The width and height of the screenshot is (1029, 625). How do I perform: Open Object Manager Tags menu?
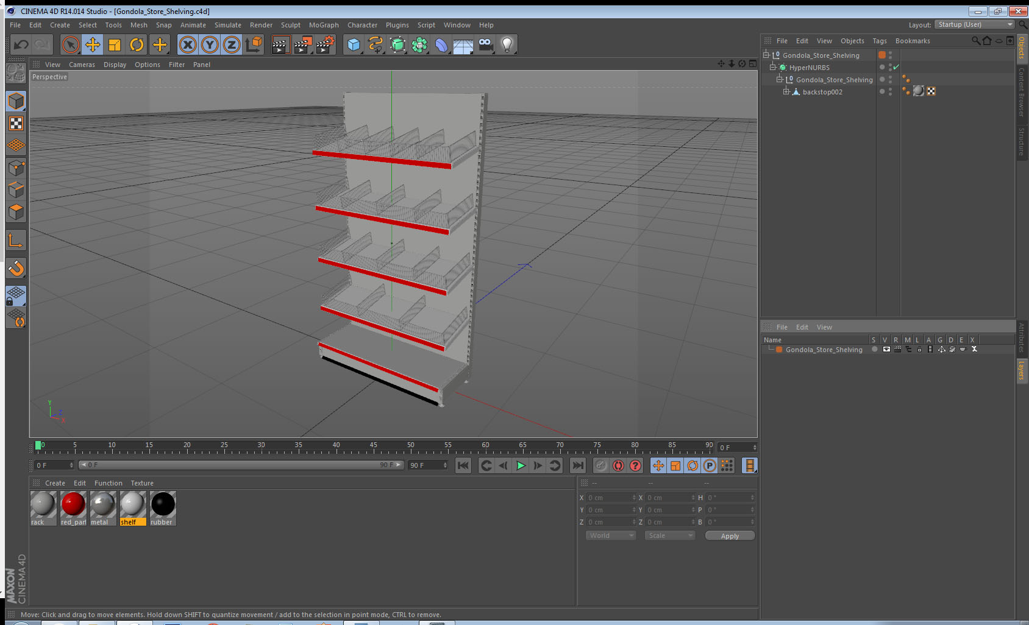[x=880, y=41]
